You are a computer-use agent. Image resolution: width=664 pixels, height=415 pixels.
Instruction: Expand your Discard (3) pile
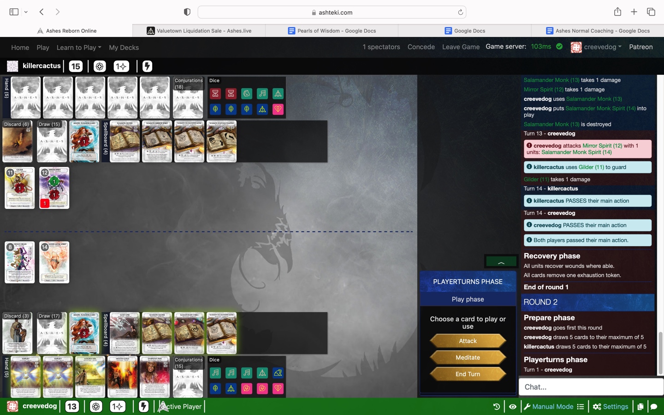18,333
